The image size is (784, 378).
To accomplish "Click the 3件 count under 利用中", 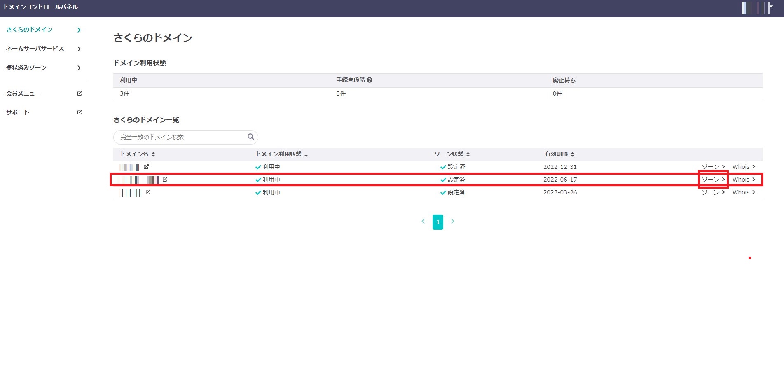I will 124,93.
